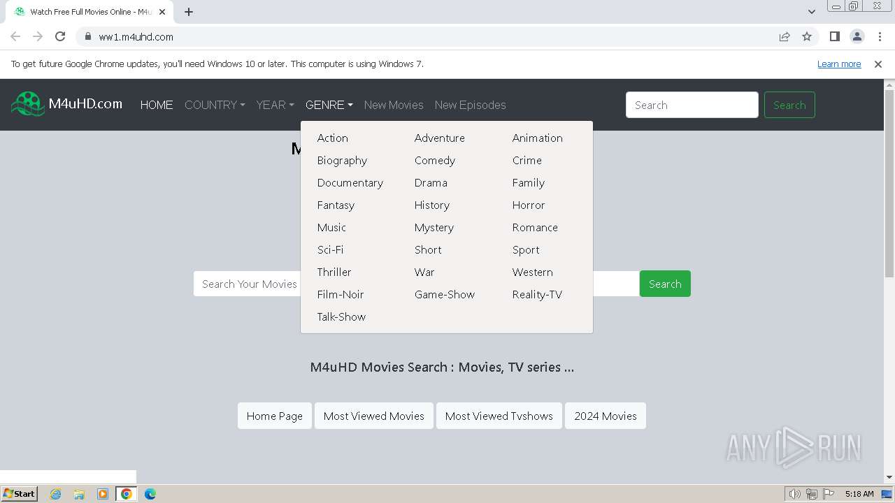The image size is (895, 503).
Task: Click the browser forward arrow
Action: click(38, 36)
